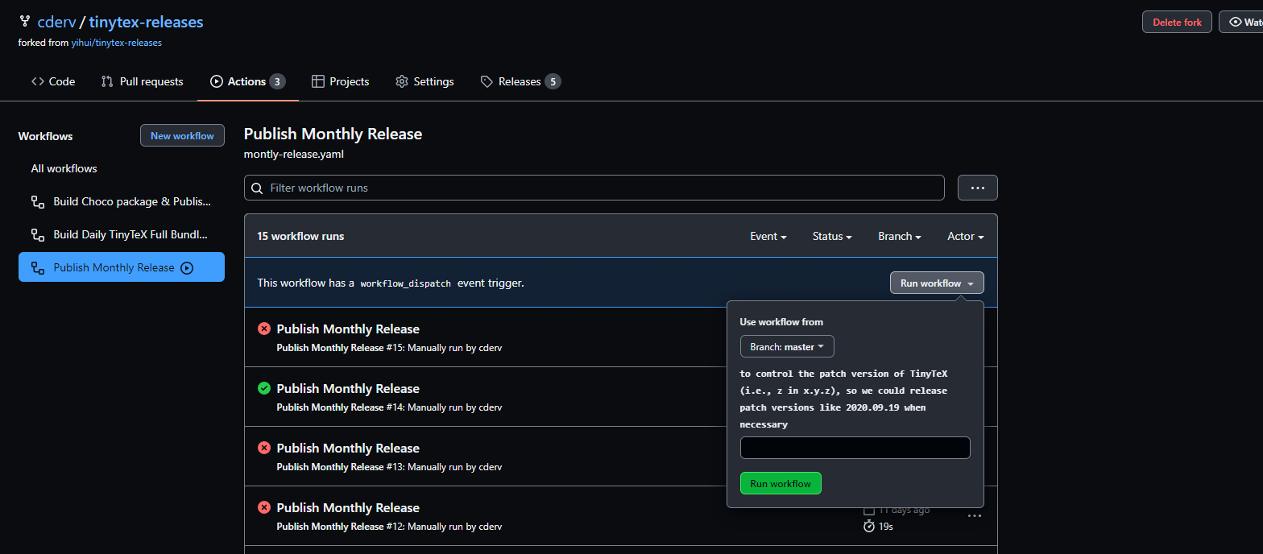Click the Delete fork button
Viewport: 1263px width, 554px height.
[x=1177, y=22]
